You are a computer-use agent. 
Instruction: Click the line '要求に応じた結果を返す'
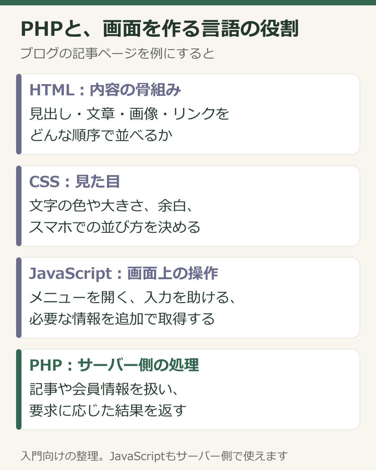(108, 410)
